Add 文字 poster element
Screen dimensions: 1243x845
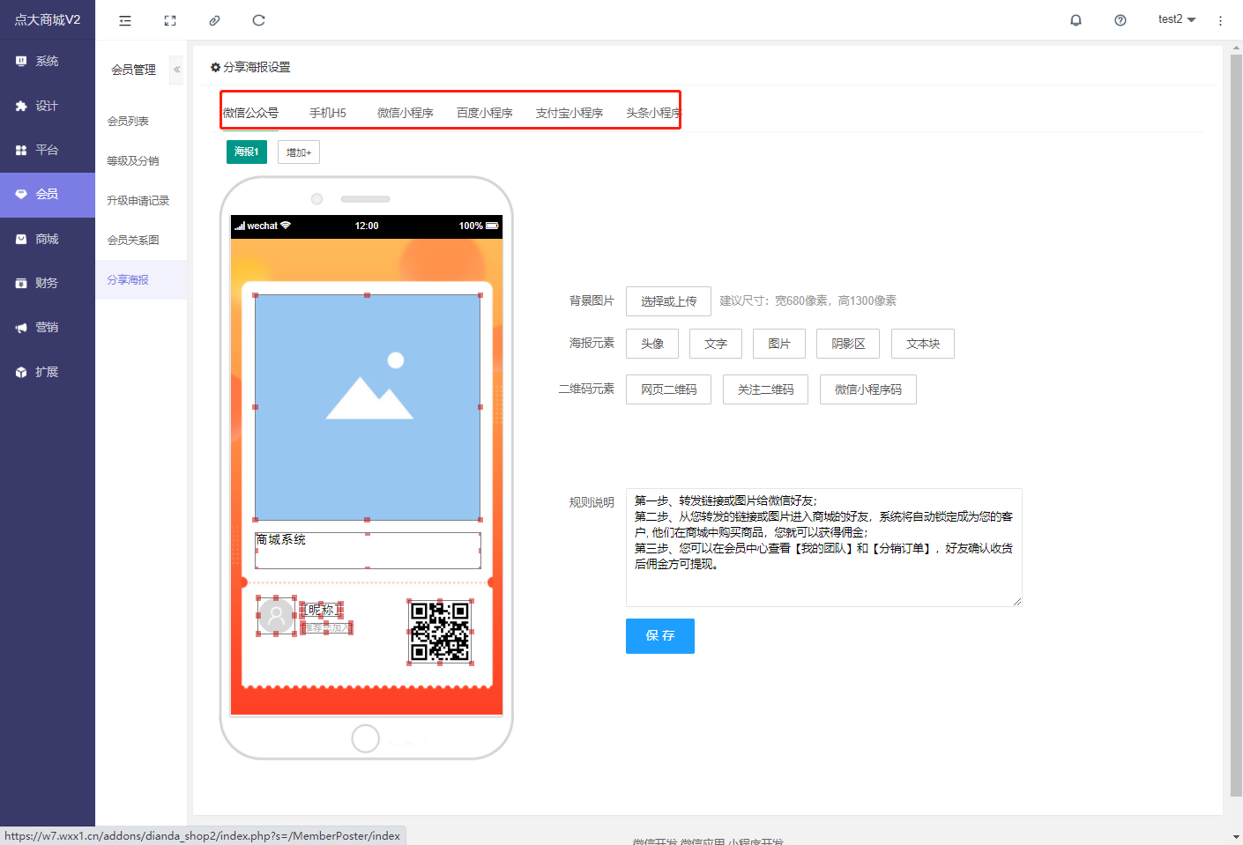716,344
